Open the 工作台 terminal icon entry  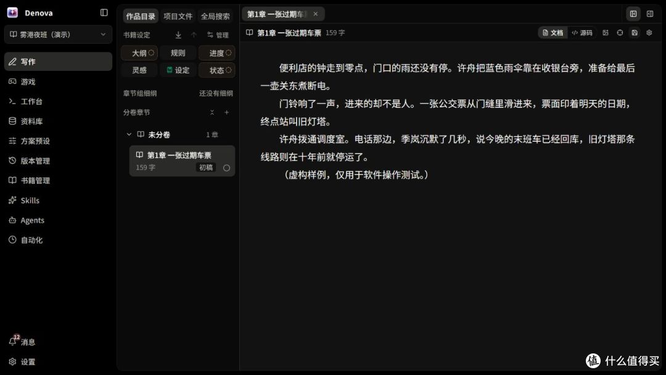point(12,101)
